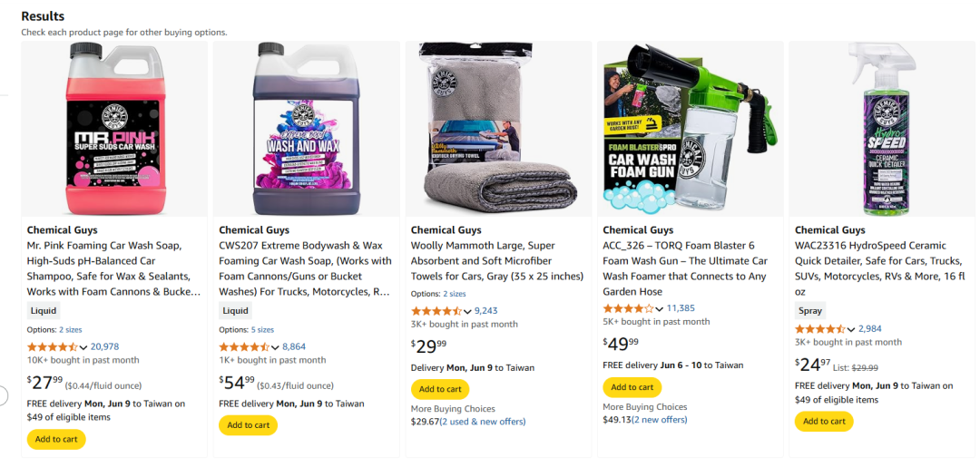Open rating dropdown for Woolly Mammoth towel
This screenshot has width=980, height=467.
pos(467,311)
